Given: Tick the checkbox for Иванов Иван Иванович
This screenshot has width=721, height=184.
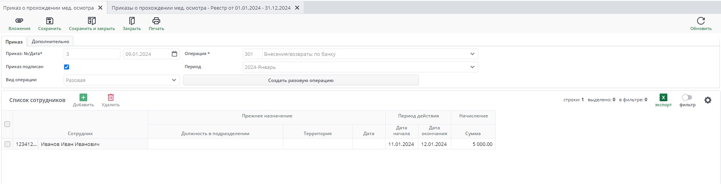Looking at the screenshot, I should [x=7, y=144].
